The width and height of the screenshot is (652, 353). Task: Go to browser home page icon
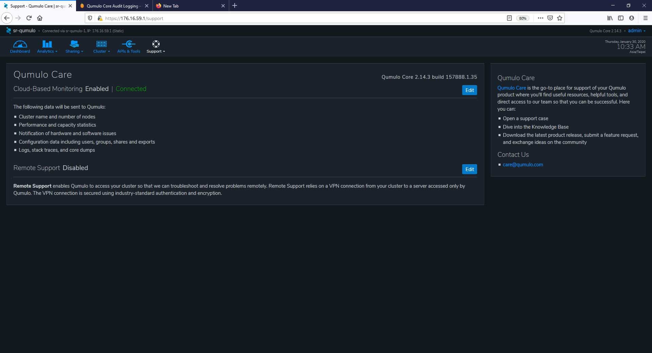coord(40,18)
